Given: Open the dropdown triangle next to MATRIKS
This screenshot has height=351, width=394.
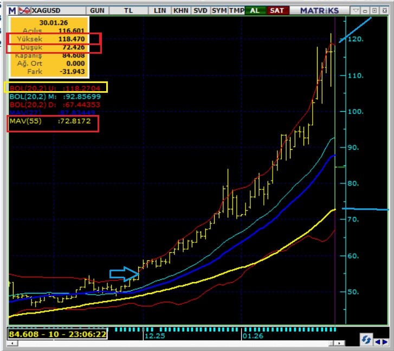Looking at the screenshot, I should tap(354, 10).
